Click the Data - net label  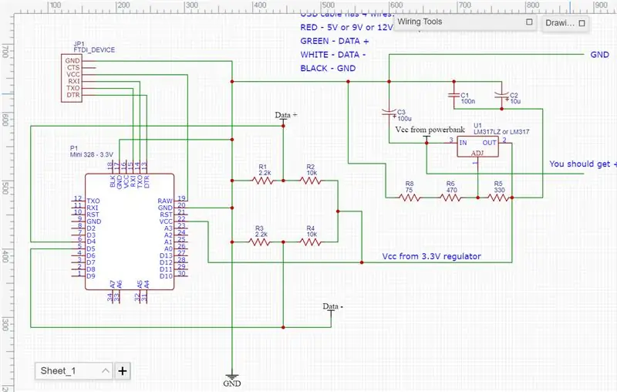[x=333, y=306]
